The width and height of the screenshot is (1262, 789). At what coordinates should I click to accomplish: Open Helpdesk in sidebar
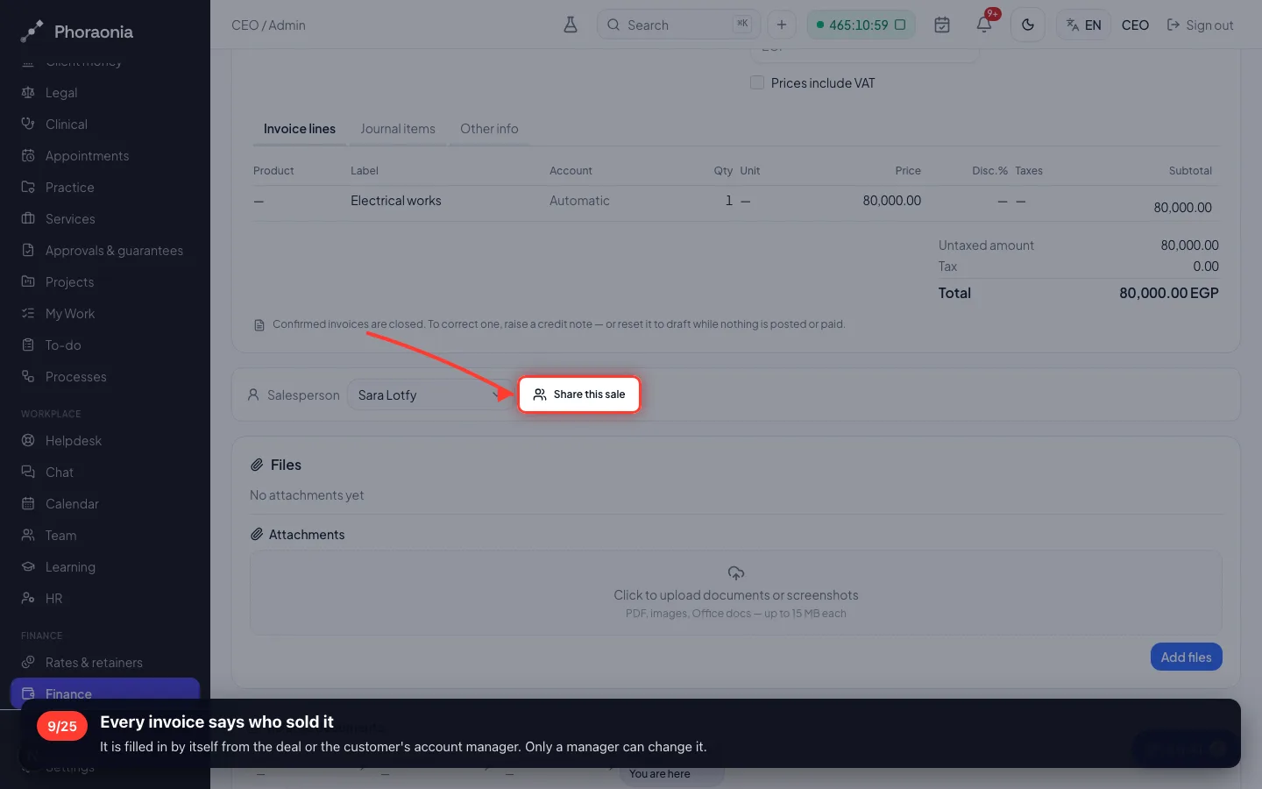pyautogui.click(x=105, y=440)
